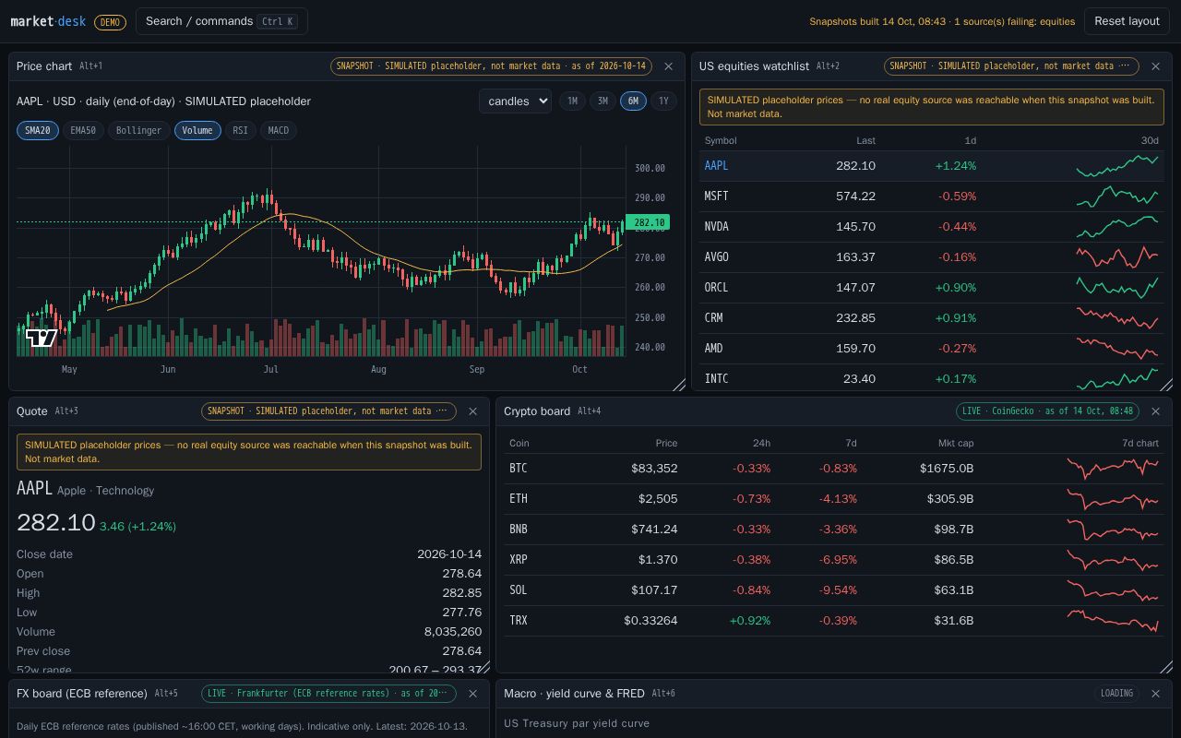Select the ETH row in Crypto board

click(834, 499)
